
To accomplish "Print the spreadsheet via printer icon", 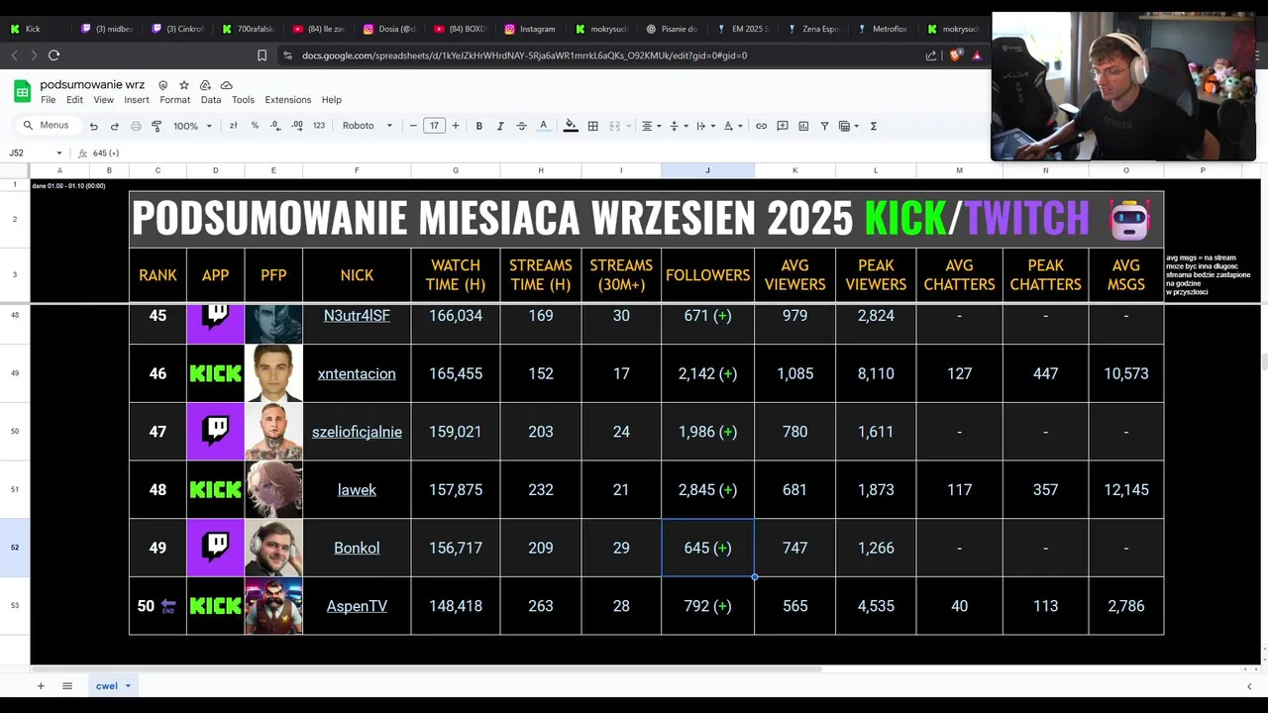I will (136, 126).
